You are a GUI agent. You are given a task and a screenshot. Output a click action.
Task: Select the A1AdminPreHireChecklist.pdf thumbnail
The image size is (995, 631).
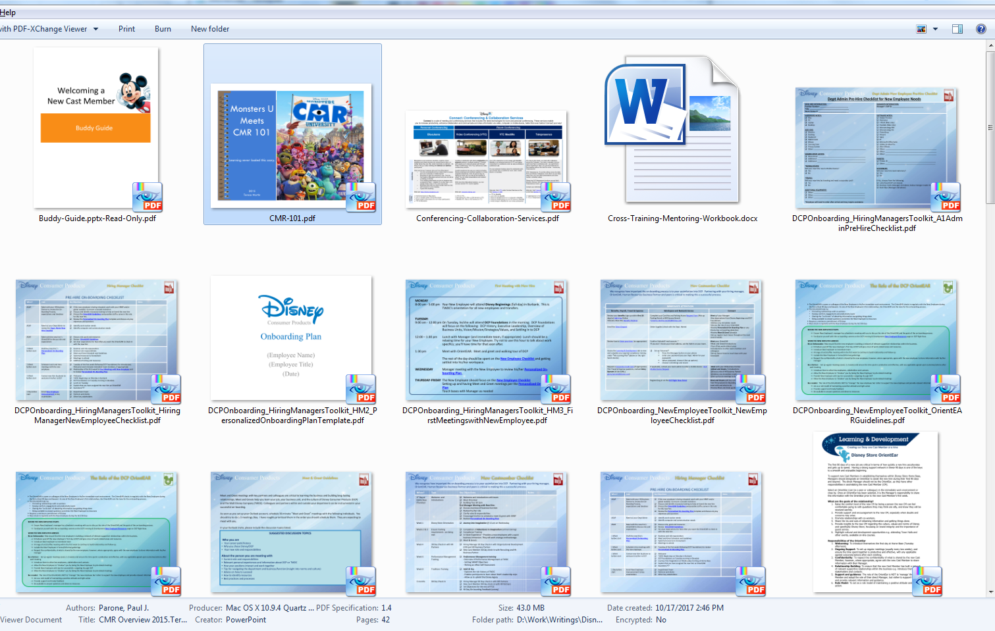click(876, 148)
